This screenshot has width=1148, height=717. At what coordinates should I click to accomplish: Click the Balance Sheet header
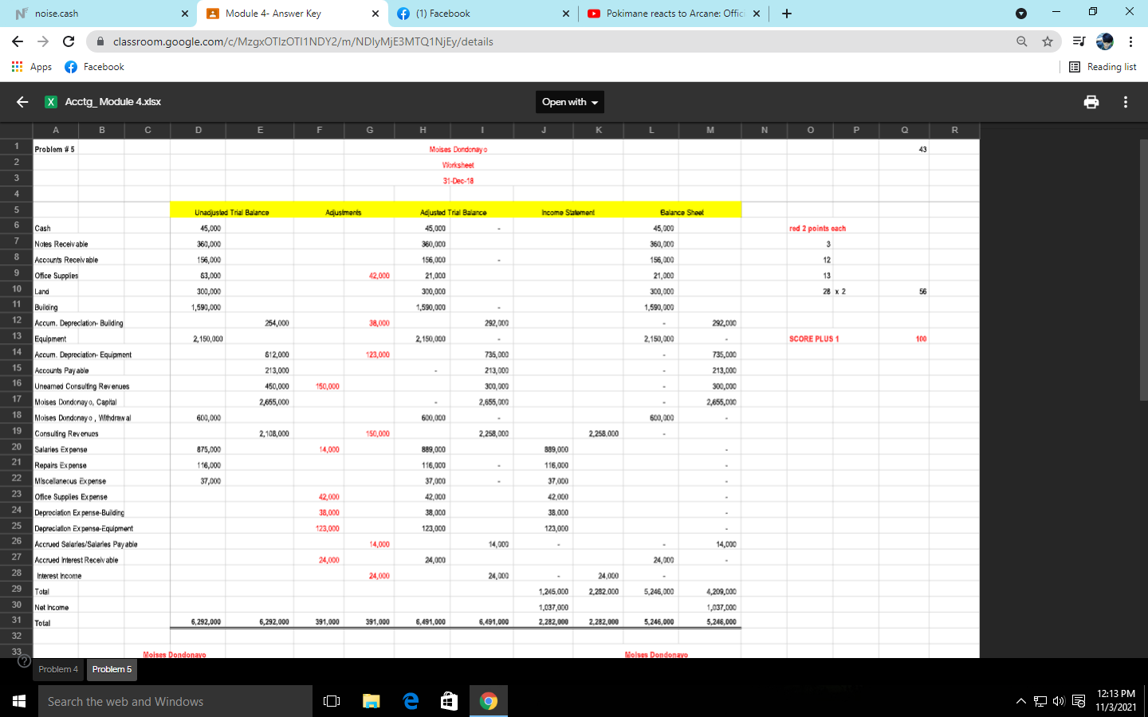click(x=682, y=212)
